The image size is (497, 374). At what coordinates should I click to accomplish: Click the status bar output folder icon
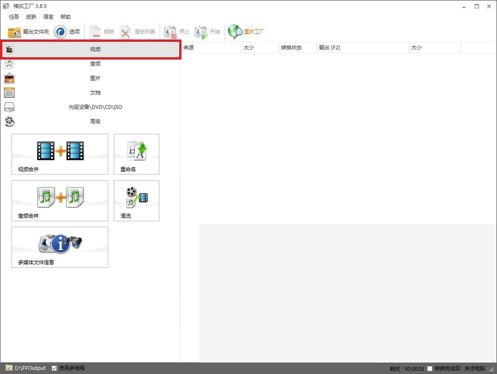point(9,368)
